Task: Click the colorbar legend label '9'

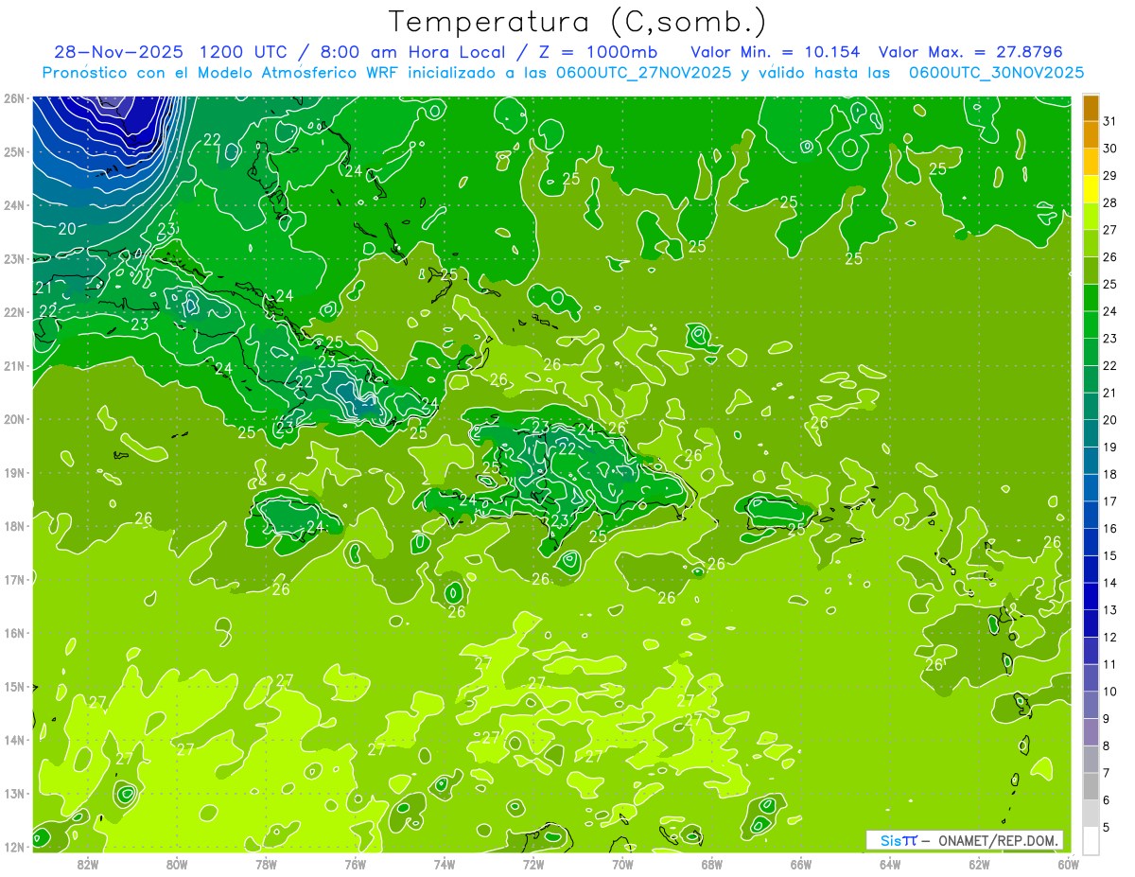Action: coord(1107,718)
